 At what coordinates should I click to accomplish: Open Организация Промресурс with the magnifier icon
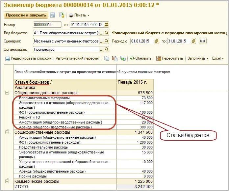coord(107,49)
